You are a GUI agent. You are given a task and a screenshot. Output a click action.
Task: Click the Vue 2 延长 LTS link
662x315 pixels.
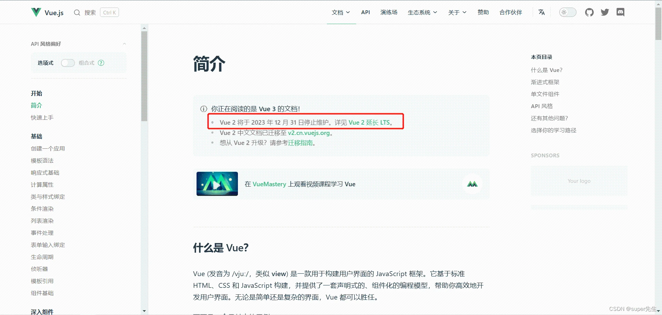369,123
